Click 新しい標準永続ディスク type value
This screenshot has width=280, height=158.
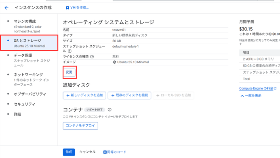click(130, 35)
